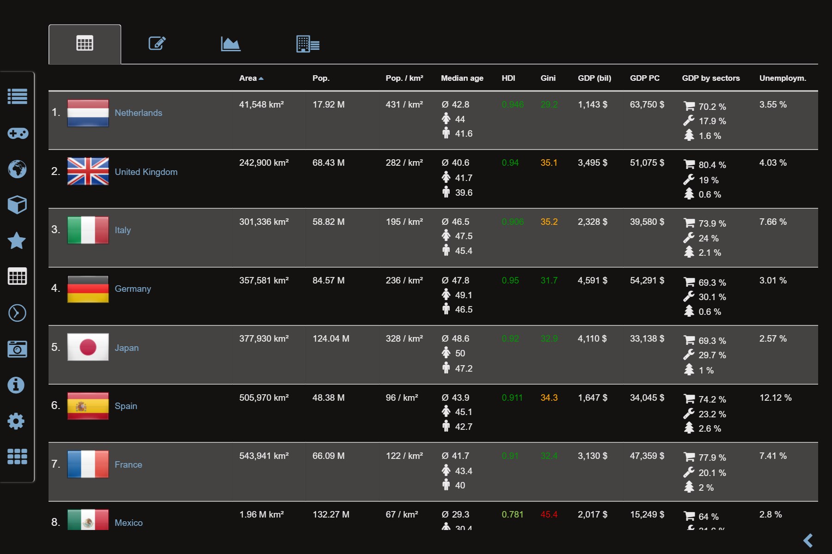
Task: Open the circled chevron sidebar icon
Action: (17, 313)
